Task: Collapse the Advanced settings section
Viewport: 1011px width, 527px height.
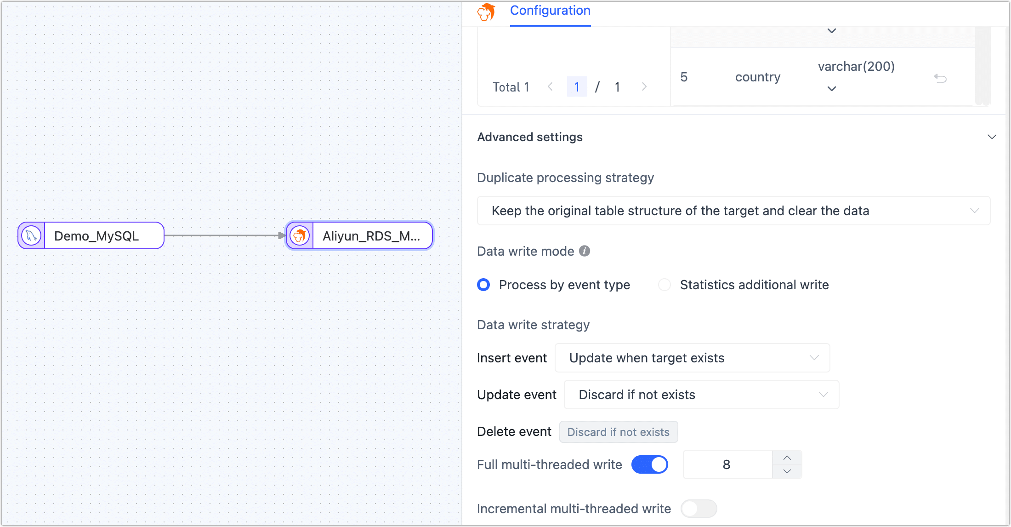Action: [x=992, y=137]
